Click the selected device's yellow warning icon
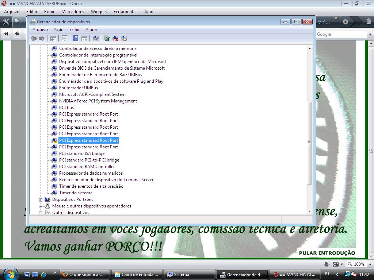Image resolution: width=374 pixels, height=280 pixels. coord(55,140)
